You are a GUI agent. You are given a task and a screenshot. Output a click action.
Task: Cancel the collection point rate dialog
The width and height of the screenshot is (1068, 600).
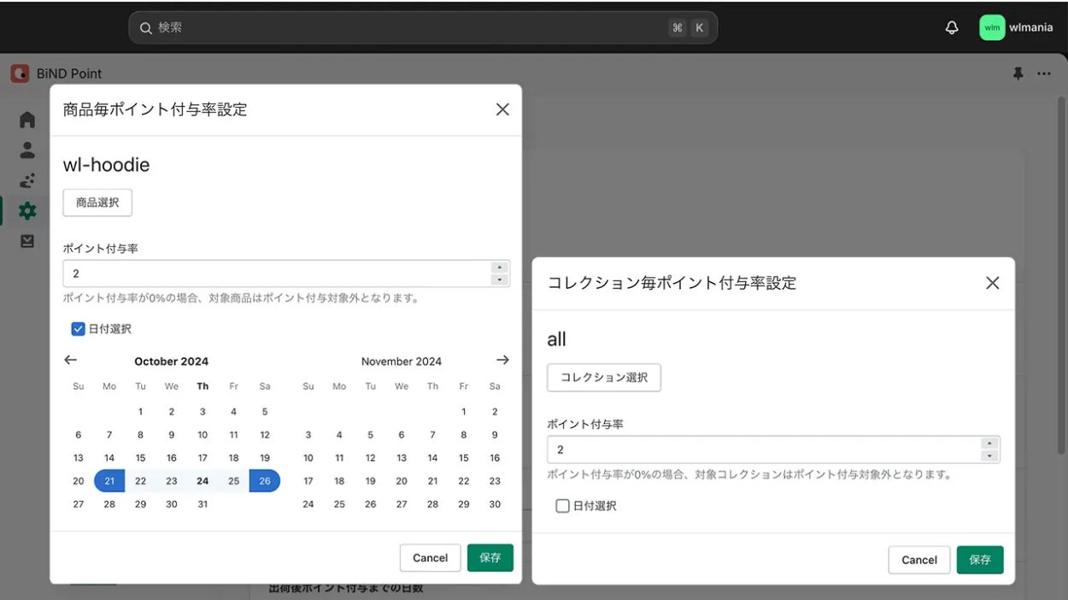pos(919,560)
